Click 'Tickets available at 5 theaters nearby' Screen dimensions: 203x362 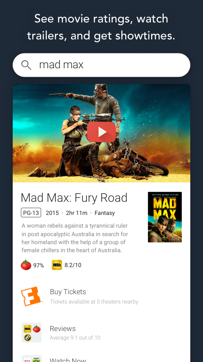tap(94, 302)
